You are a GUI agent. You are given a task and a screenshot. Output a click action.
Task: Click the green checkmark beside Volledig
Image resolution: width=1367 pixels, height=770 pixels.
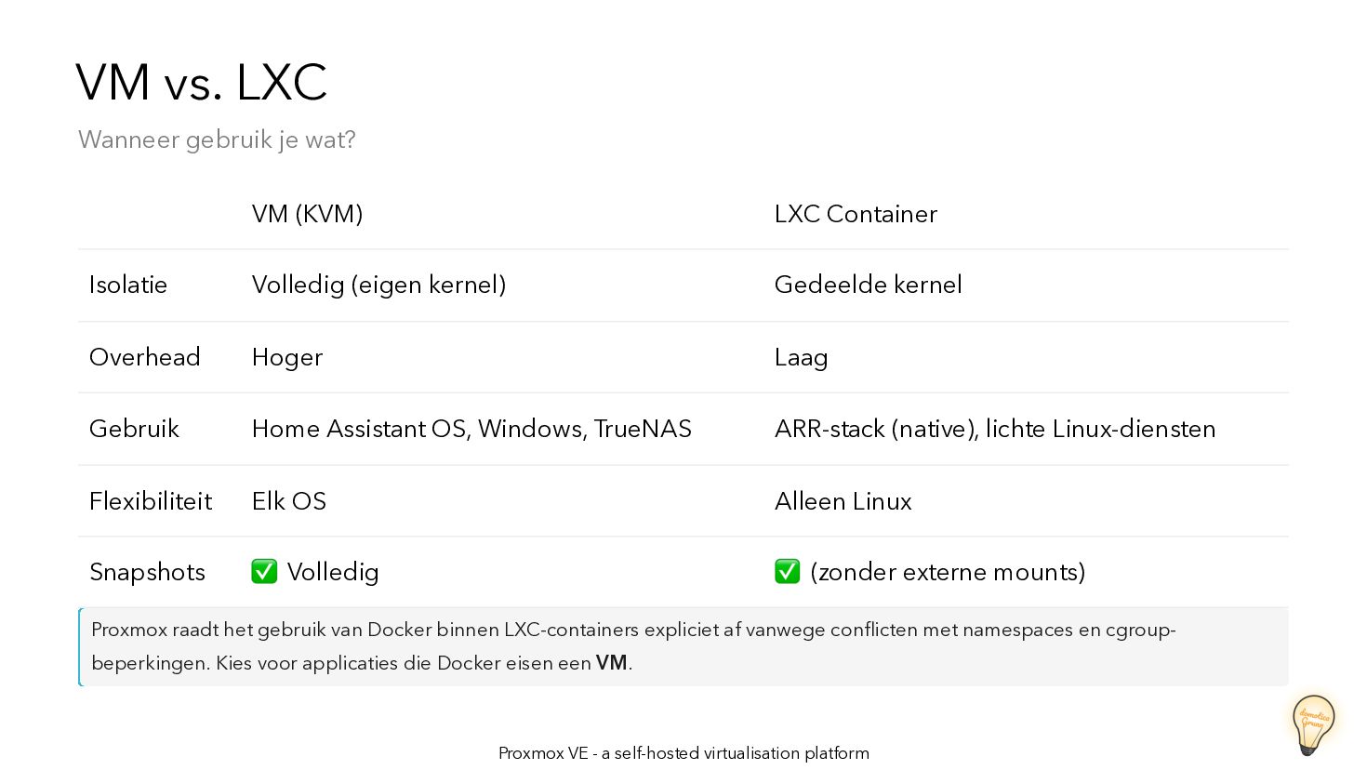click(x=264, y=571)
